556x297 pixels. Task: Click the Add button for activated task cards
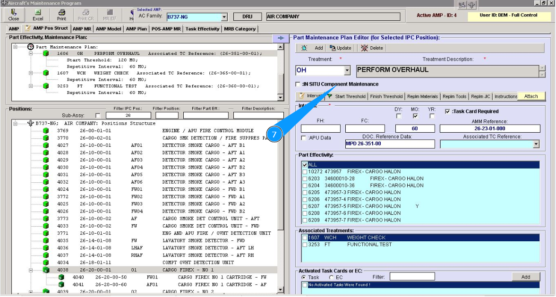click(x=525, y=277)
